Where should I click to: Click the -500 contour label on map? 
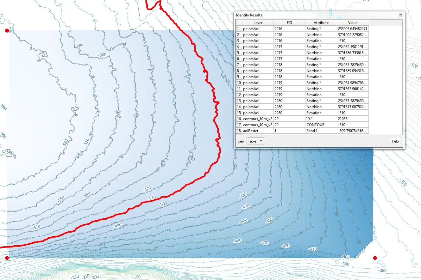(x=163, y=204)
